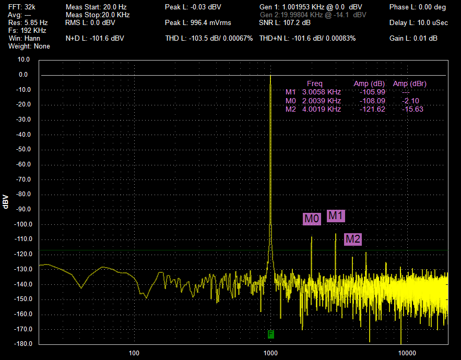Click the Res: 5.85 Hz readout

tap(28, 22)
